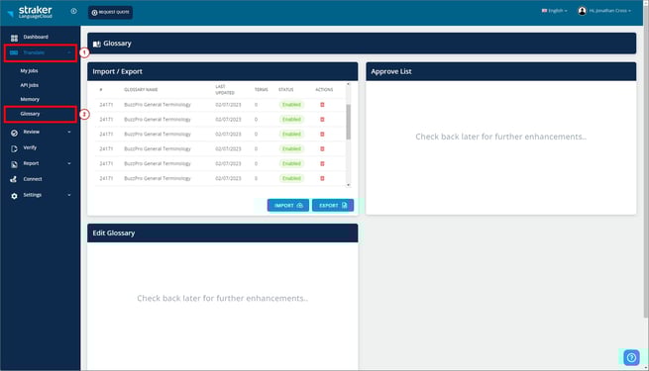This screenshot has width=649, height=371.
Task: Open API Jobs in the sidebar
Action: tap(30, 85)
